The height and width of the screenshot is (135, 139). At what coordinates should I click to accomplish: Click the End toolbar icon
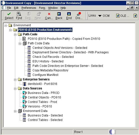tap(69, 14)
